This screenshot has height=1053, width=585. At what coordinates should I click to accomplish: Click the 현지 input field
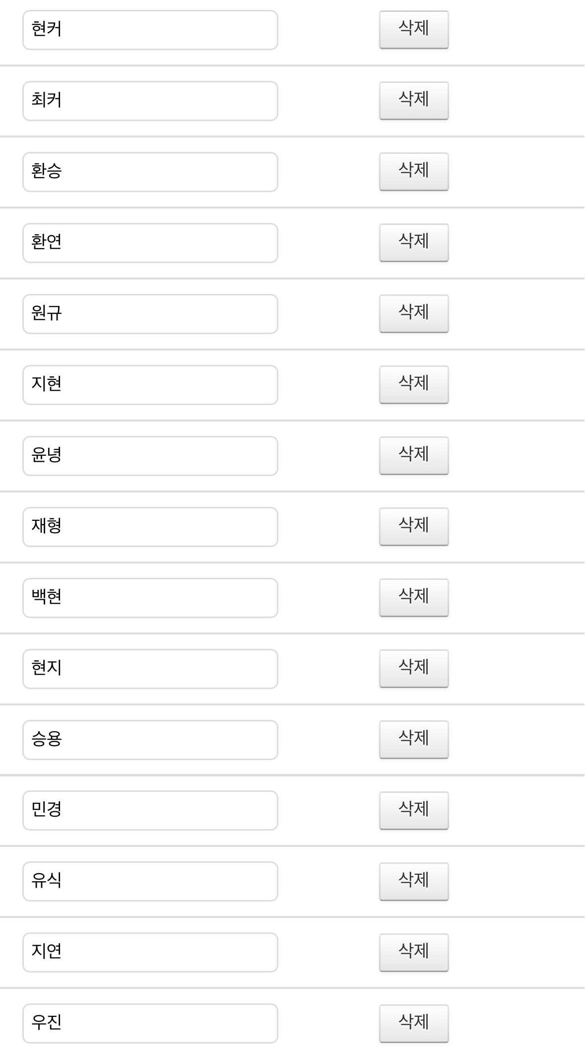click(x=150, y=669)
